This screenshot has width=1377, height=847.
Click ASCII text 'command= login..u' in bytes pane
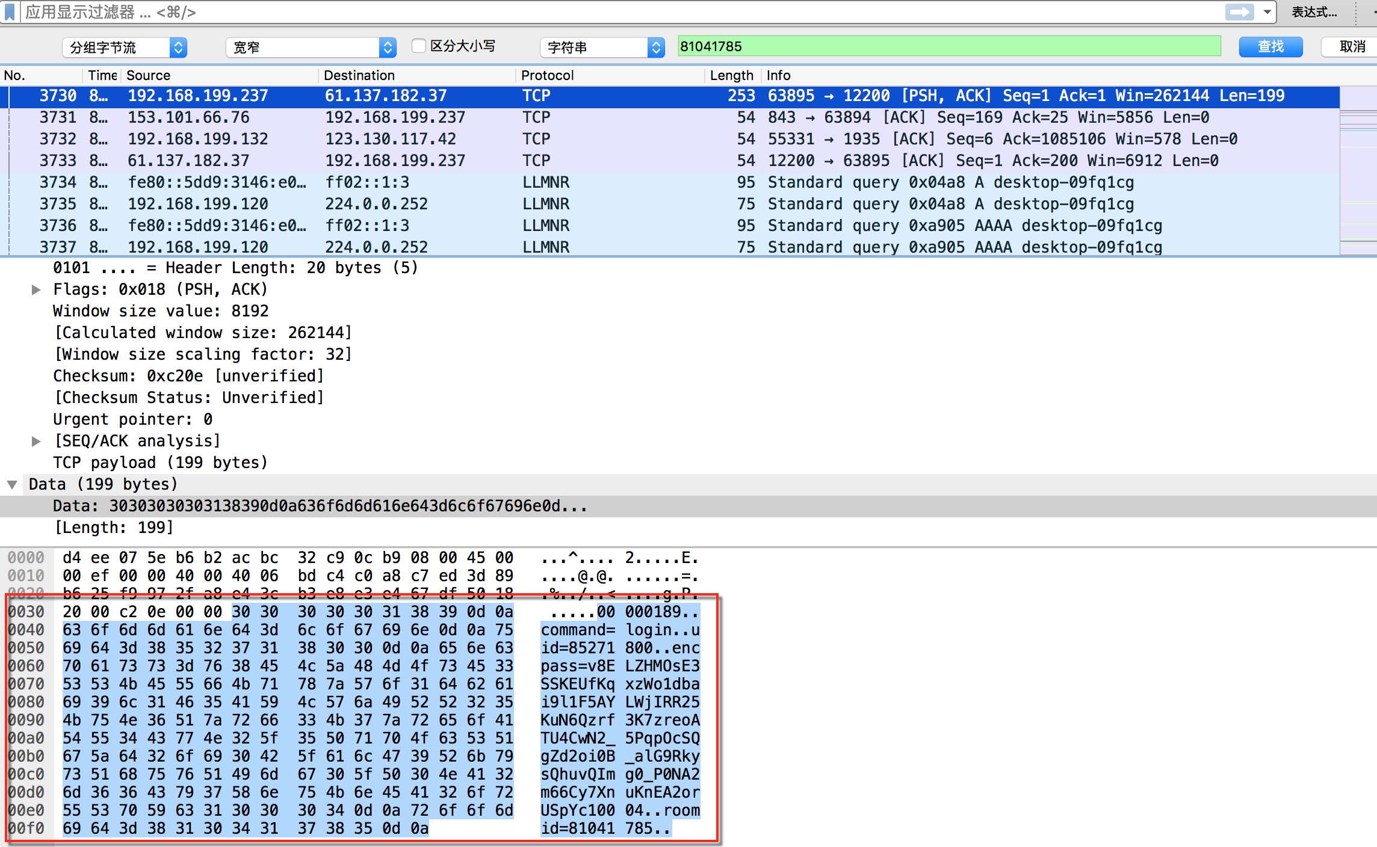tap(620, 630)
